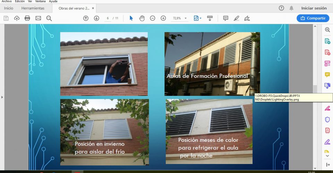Screen dimensions: 333x173
Task: Click the Print file icon
Action: [27, 18]
